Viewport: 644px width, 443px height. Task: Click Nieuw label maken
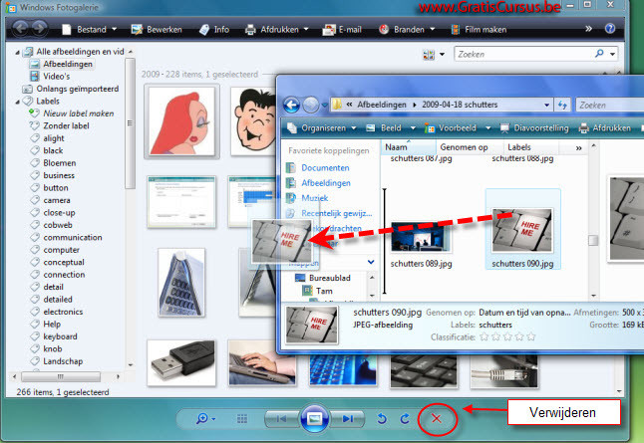click(x=79, y=113)
